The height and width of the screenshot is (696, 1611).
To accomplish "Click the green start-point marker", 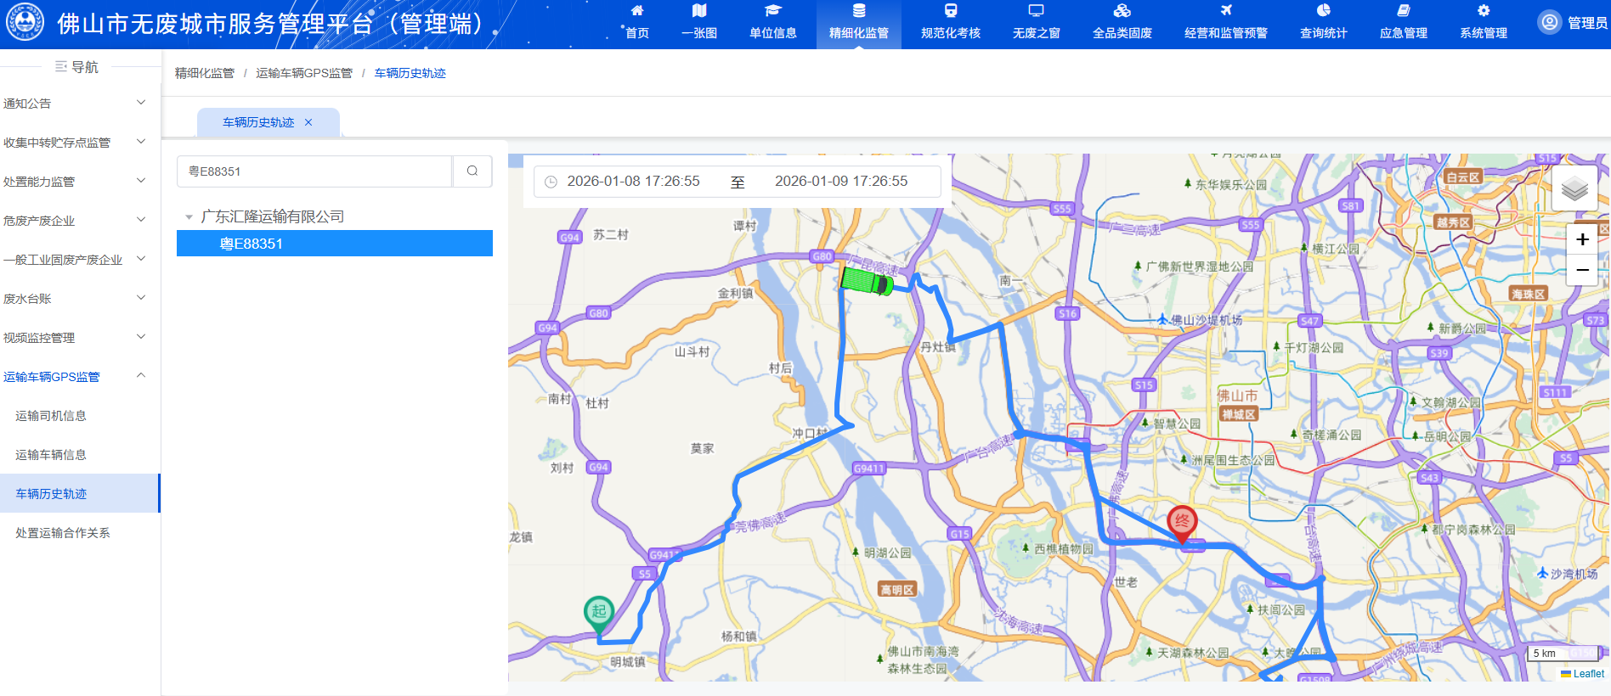I will coord(599,612).
